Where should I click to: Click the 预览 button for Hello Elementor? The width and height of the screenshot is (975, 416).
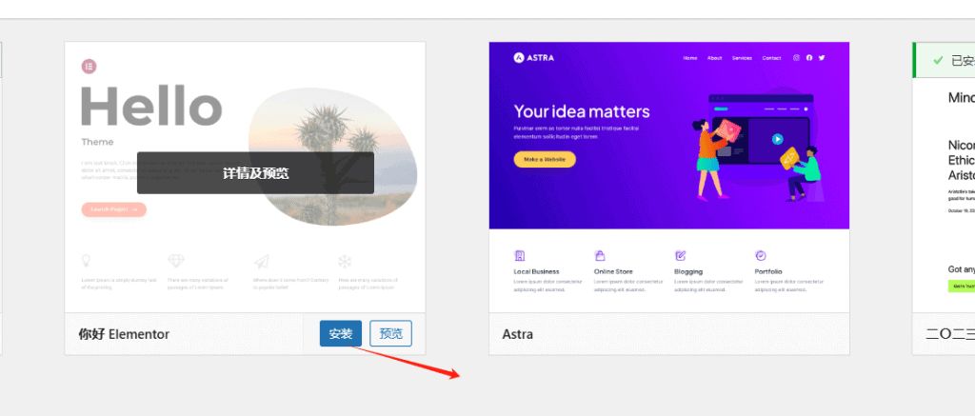click(390, 334)
